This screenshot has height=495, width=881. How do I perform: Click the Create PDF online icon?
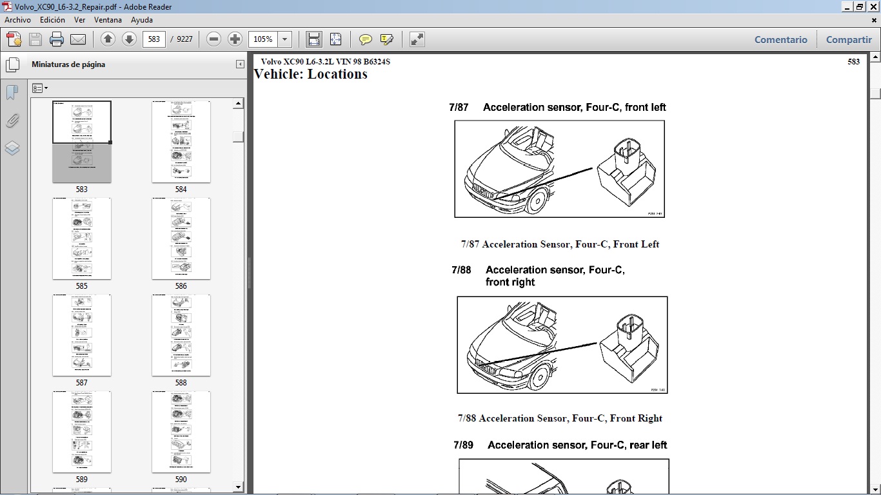[x=14, y=39]
